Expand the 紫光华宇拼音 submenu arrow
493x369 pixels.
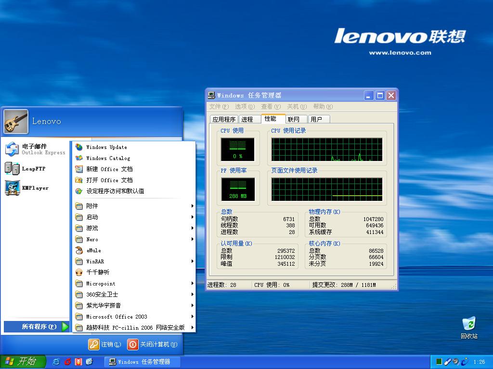point(192,306)
